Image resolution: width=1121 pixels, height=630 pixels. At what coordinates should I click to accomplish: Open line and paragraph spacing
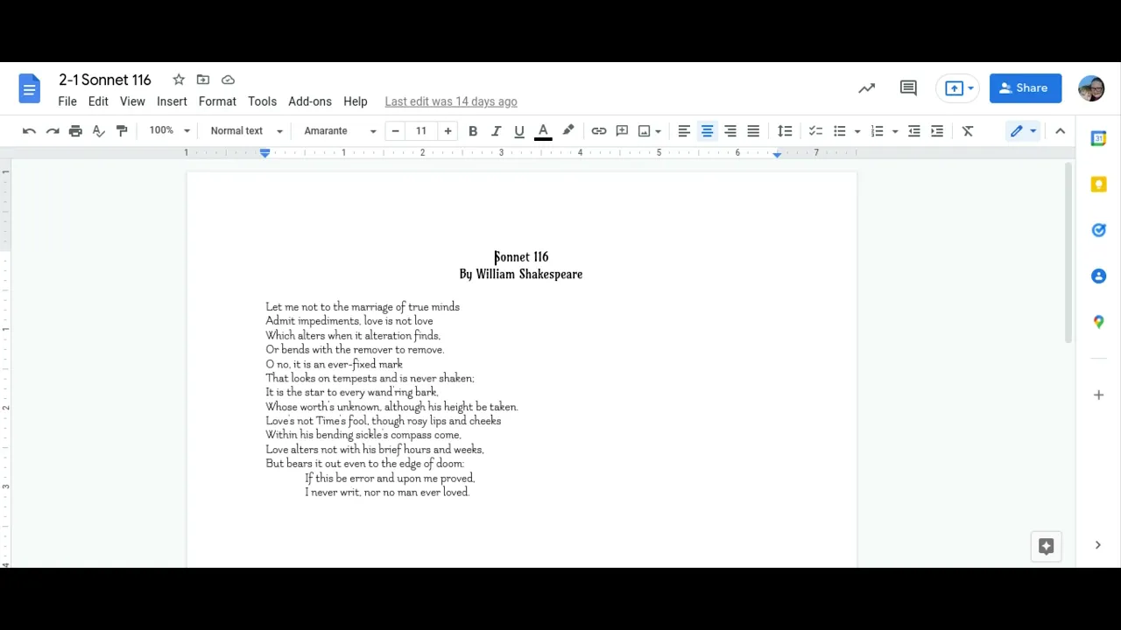pos(785,131)
